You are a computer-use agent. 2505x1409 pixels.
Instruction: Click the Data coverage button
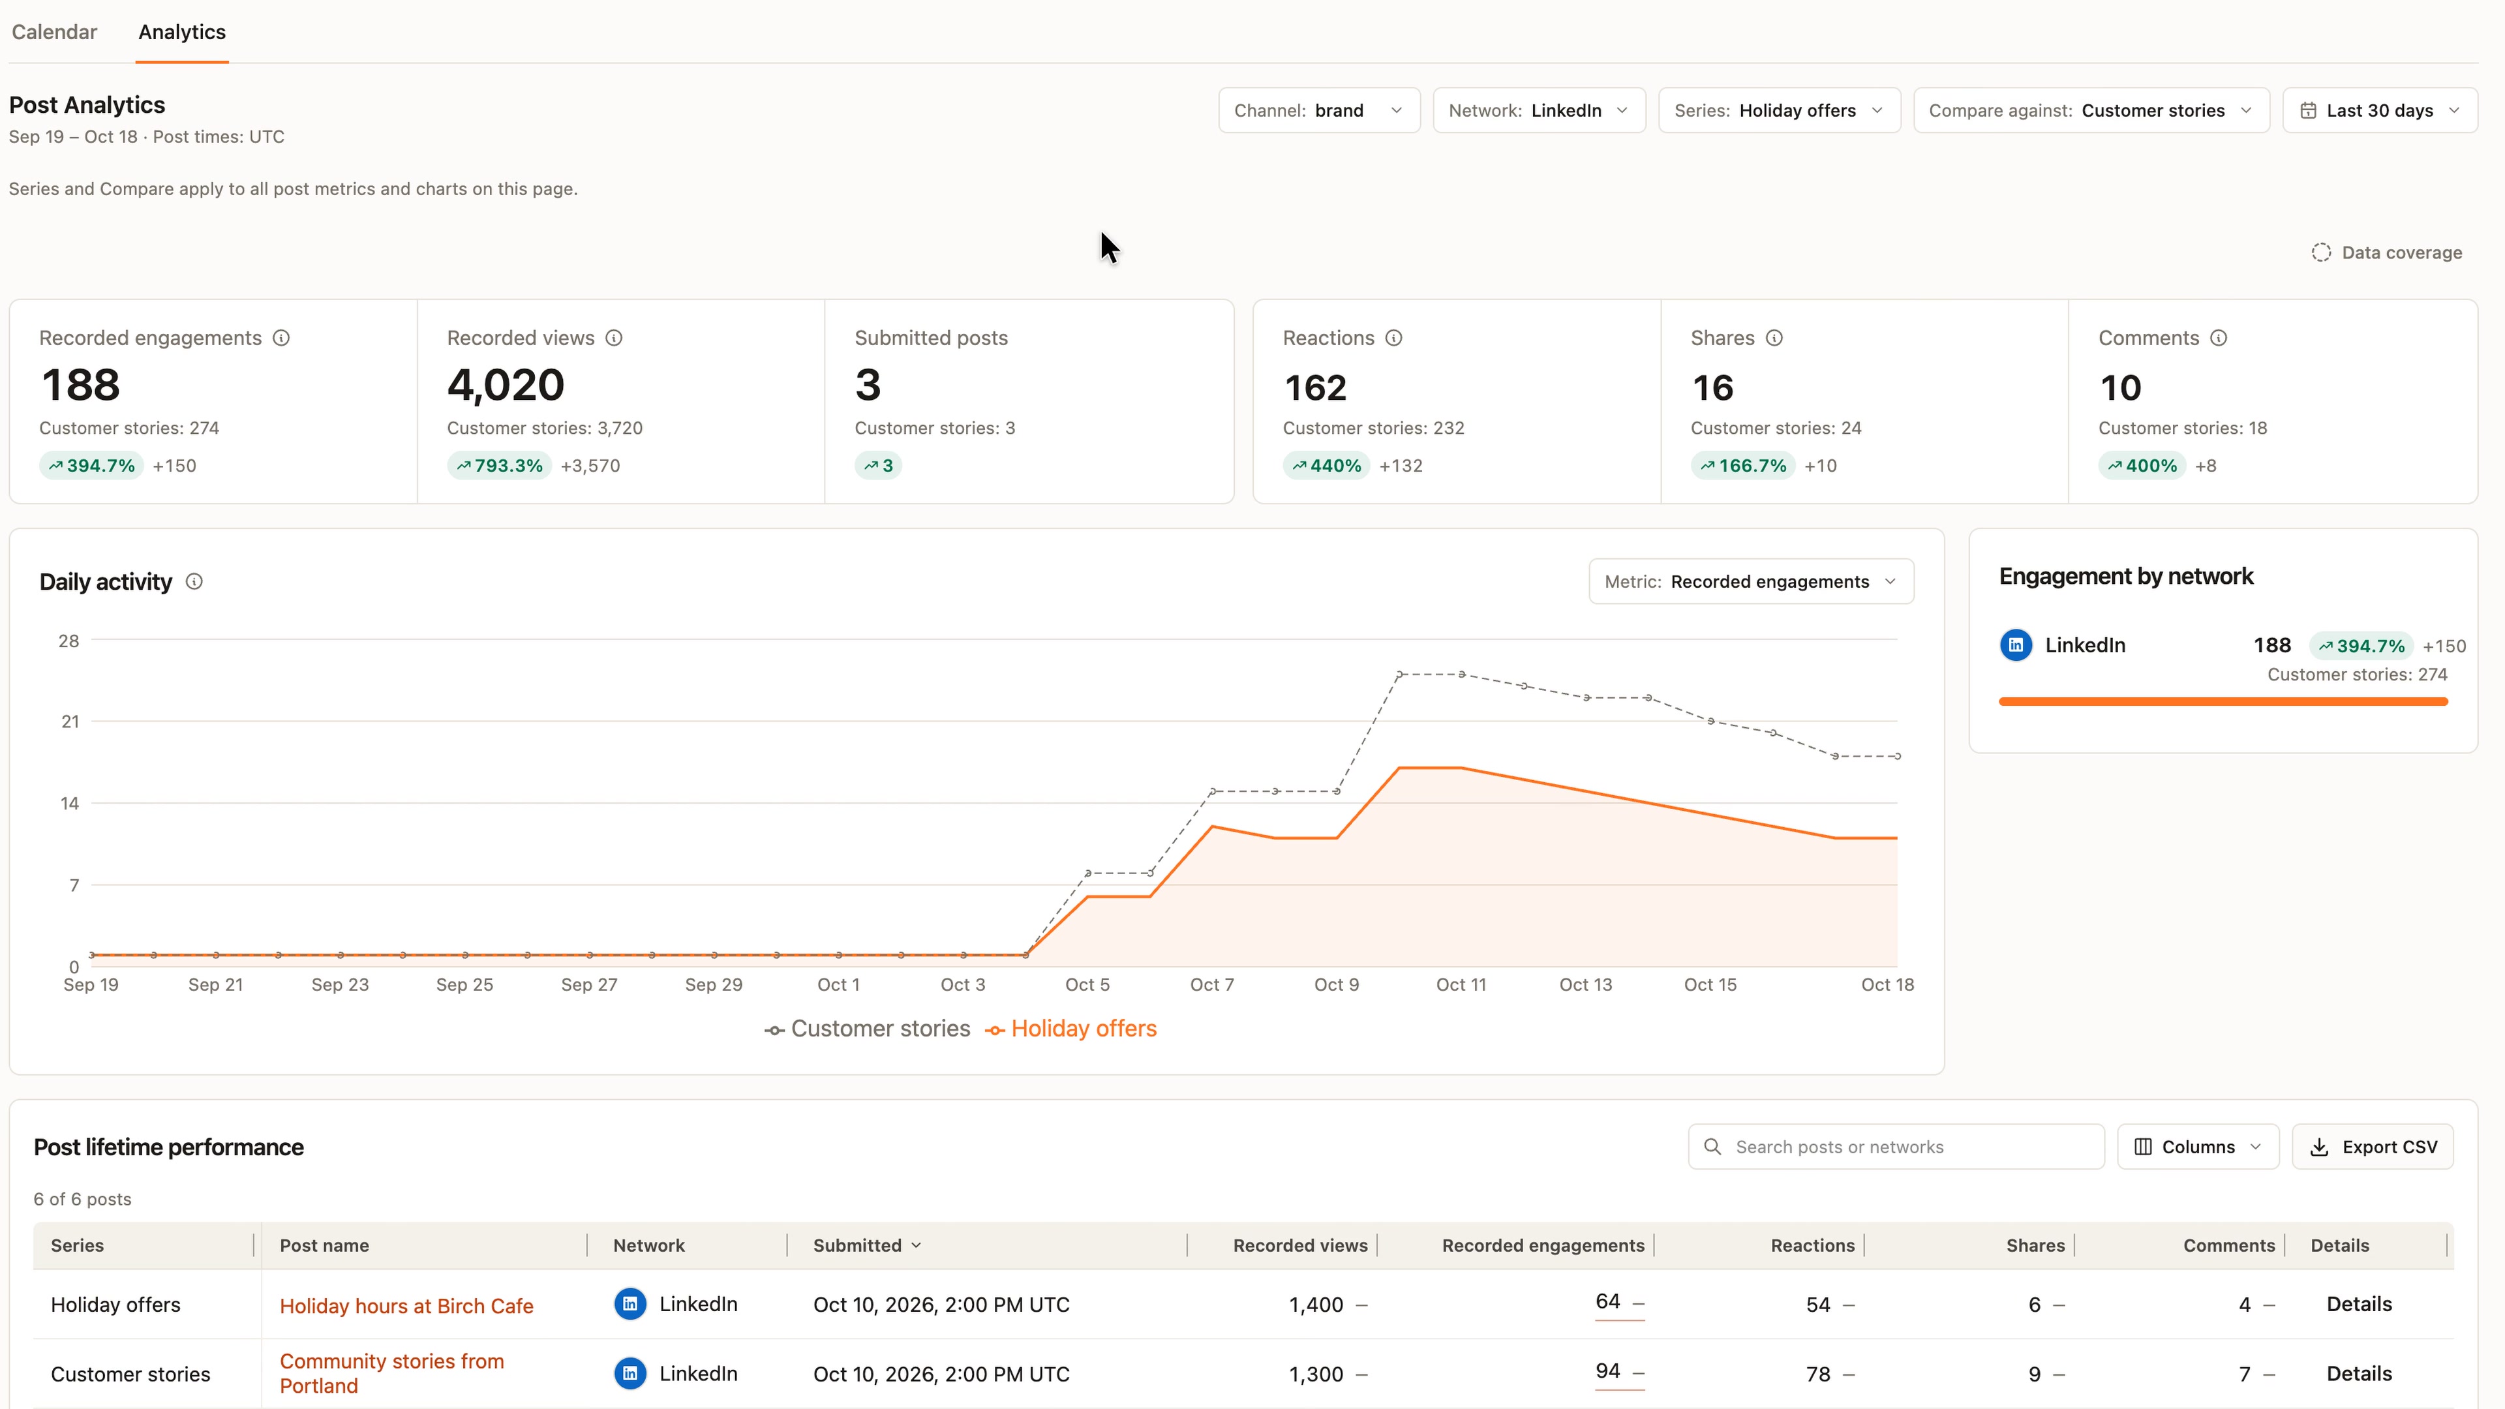pos(2386,253)
